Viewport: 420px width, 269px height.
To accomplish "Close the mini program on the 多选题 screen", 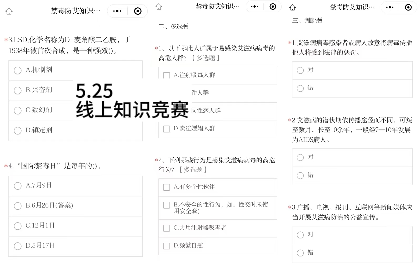I will click(x=273, y=7).
